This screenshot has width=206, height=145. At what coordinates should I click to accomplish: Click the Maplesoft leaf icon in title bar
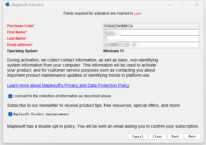click(x=7, y=4)
